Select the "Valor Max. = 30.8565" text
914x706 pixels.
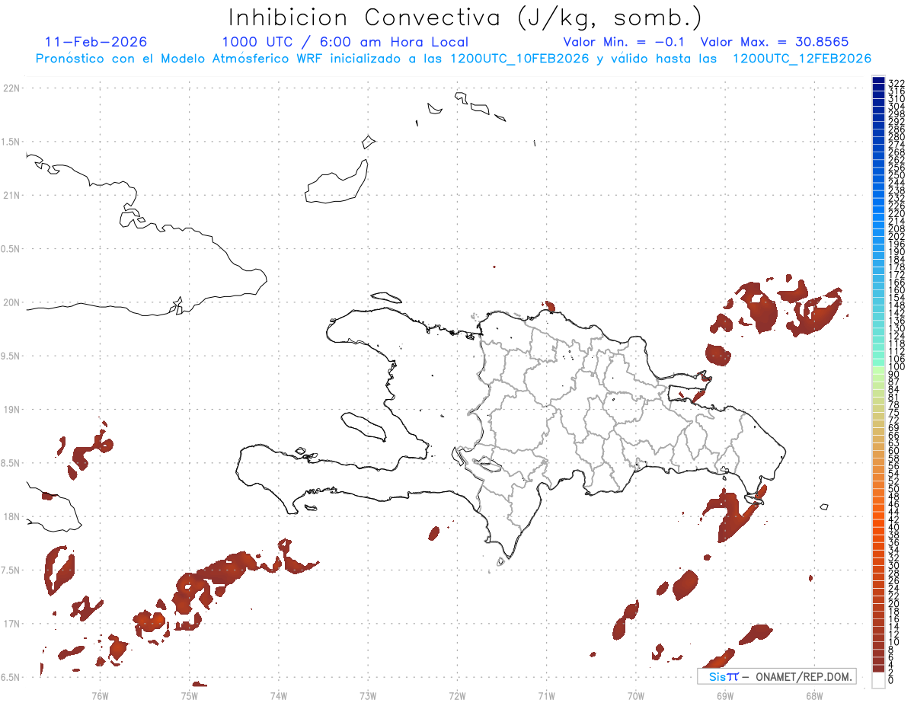(775, 42)
